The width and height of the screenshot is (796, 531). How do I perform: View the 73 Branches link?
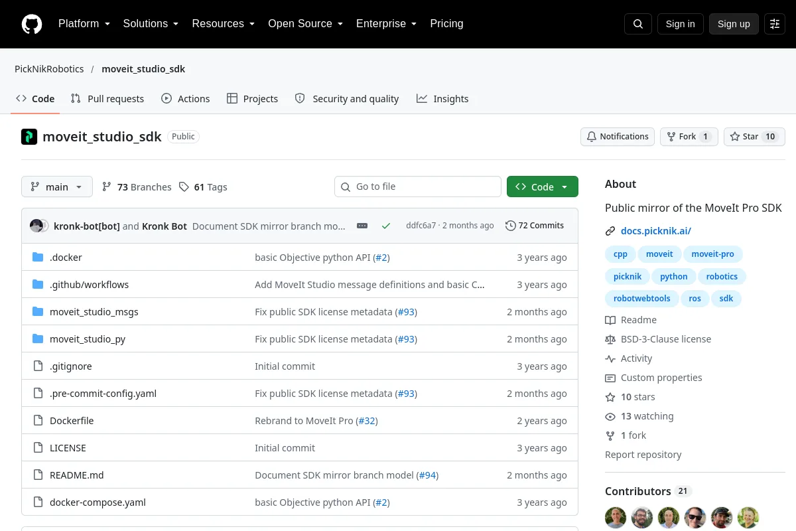137,187
